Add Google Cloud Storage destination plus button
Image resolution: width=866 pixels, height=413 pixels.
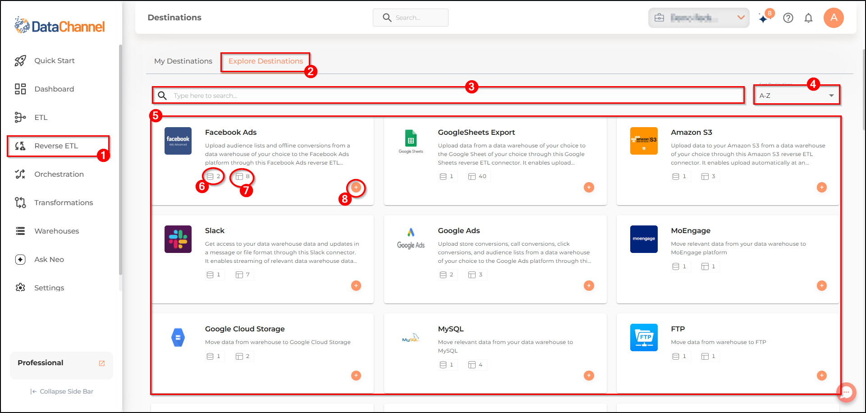[x=356, y=376]
